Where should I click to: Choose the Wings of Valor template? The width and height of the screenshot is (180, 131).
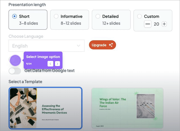pyautogui.click(x=127, y=108)
